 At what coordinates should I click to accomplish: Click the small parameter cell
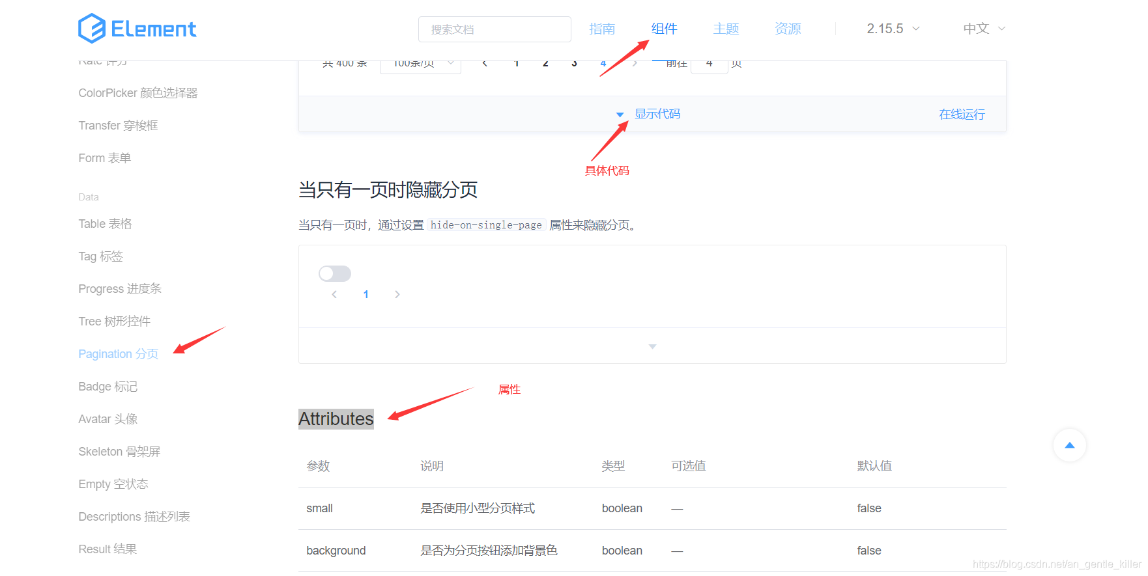(319, 508)
